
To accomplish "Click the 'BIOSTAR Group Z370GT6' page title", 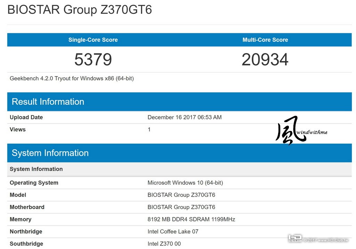I will pos(80,10).
